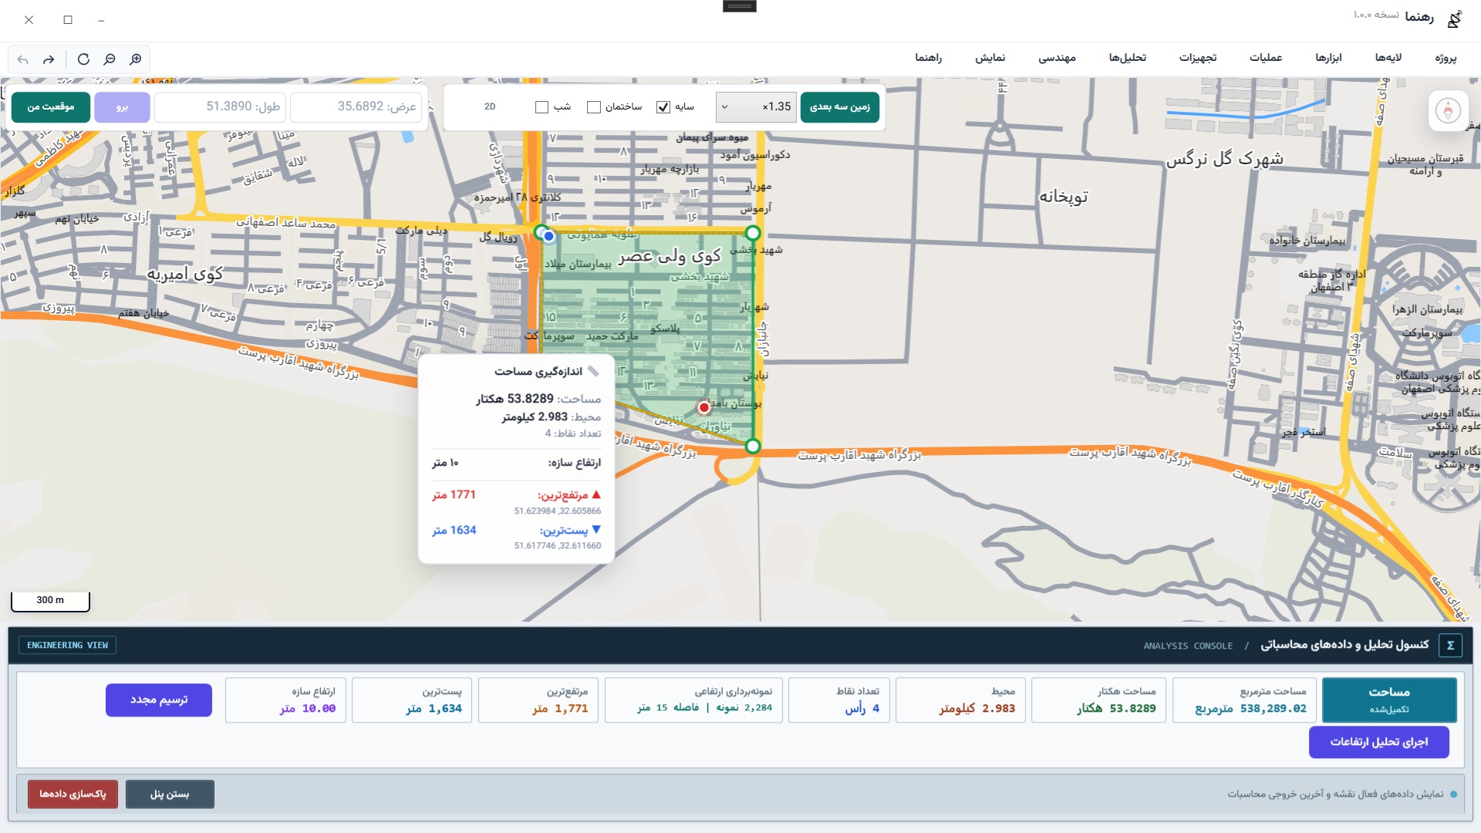Enable the شب (night) checkbox
The height and width of the screenshot is (833, 1481).
click(541, 107)
